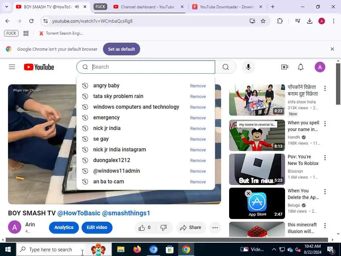Open the 'my name in reverse' Roblox thumbnail
341x256 pixels.
257,135
